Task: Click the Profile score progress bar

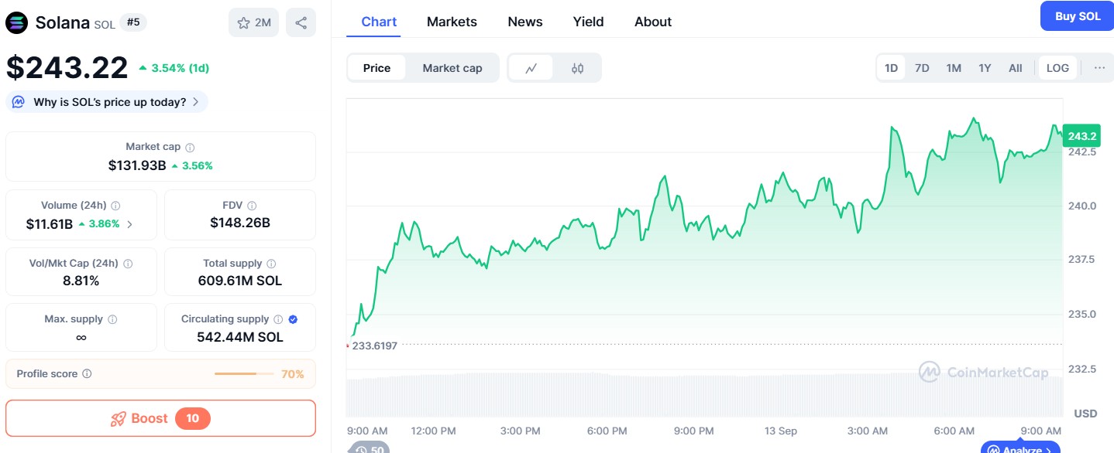Action: tap(244, 374)
